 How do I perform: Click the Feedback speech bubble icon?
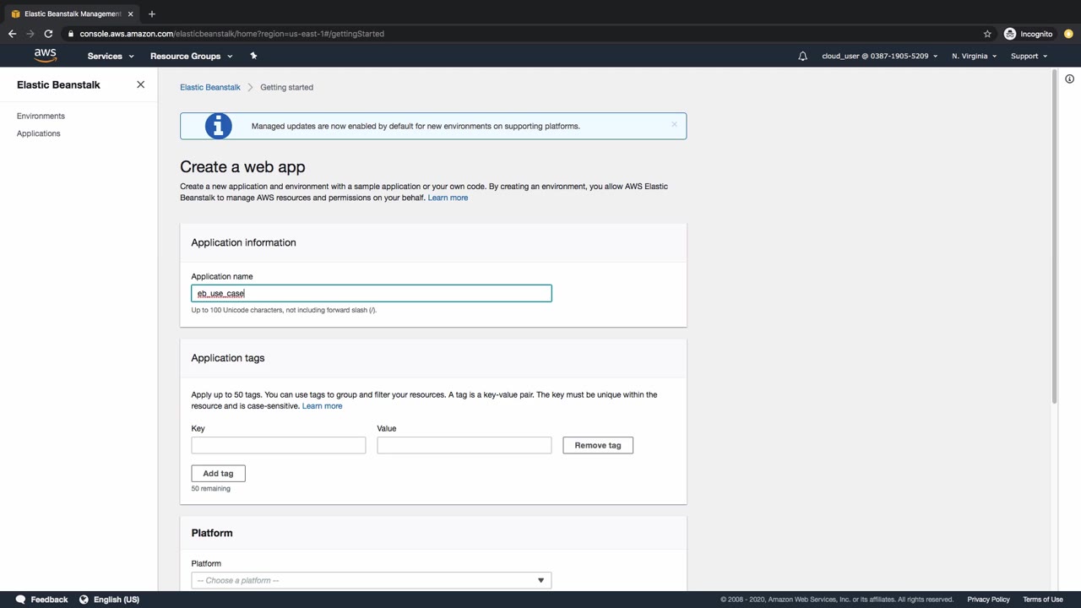click(21, 600)
